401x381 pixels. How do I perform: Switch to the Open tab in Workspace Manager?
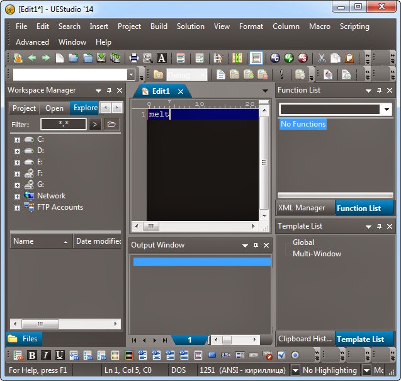pos(55,108)
